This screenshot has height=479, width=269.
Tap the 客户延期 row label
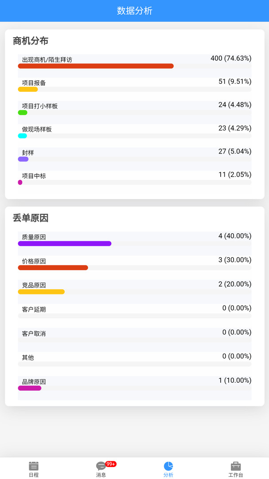click(34, 309)
